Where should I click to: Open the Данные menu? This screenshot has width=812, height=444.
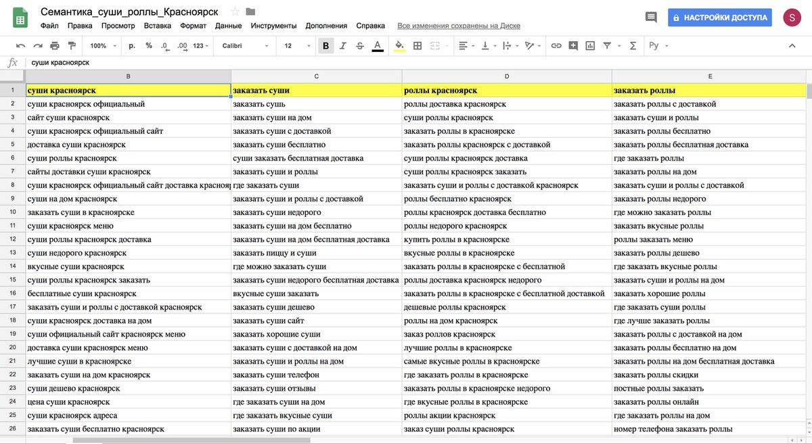(229, 26)
